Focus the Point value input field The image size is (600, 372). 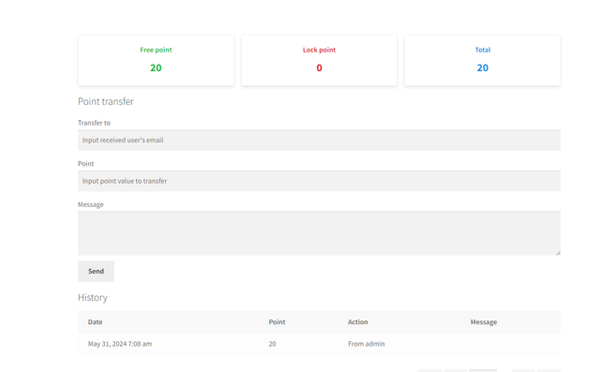tap(319, 181)
